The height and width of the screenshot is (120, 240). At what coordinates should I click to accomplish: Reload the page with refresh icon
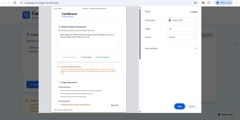coord(15,3)
